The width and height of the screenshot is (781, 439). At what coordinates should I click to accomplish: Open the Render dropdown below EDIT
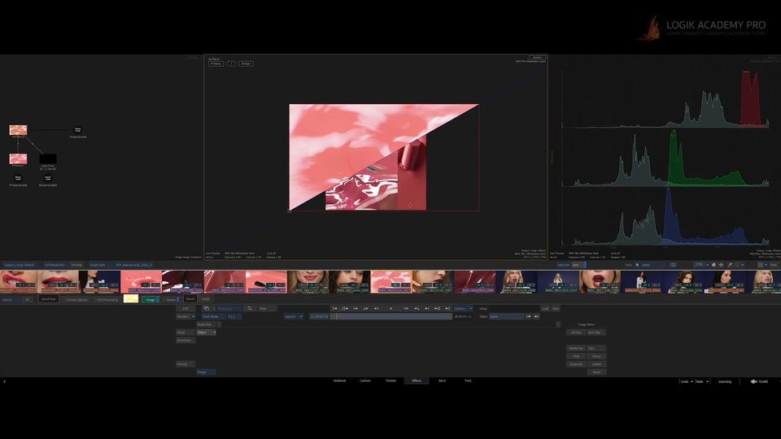pyautogui.click(x=185, y=316)
